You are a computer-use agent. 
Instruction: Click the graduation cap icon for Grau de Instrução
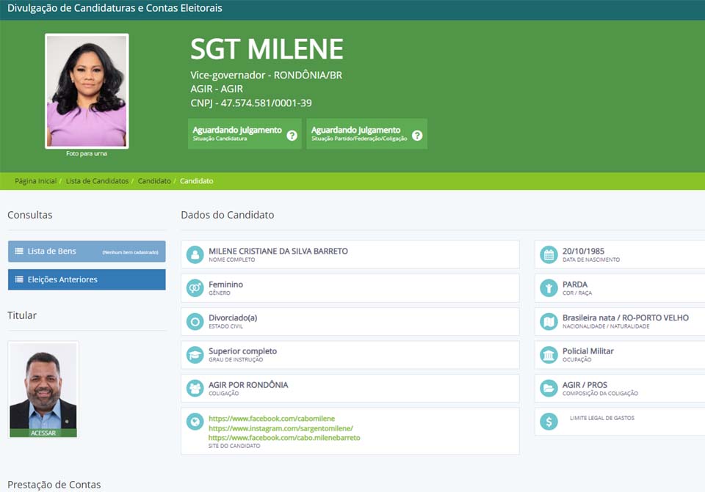click(195, 355)
